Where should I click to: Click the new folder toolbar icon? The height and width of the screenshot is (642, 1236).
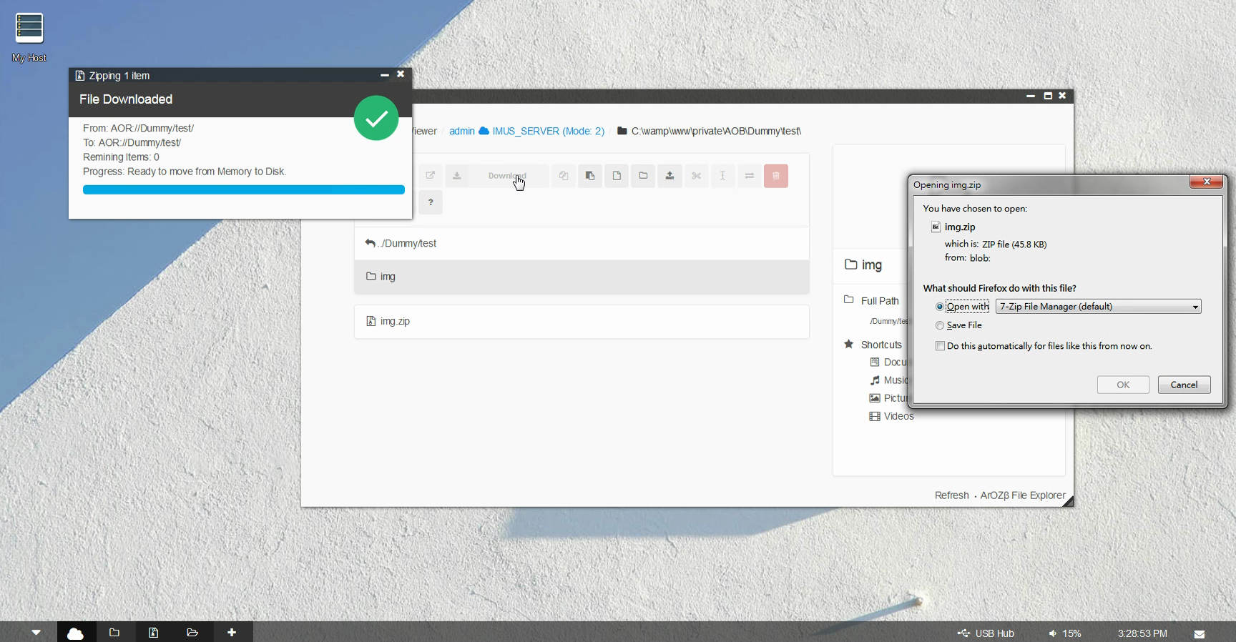[x=643, y=176]
